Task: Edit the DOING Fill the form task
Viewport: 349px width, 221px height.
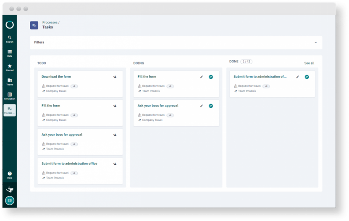Action: (202, 77)
